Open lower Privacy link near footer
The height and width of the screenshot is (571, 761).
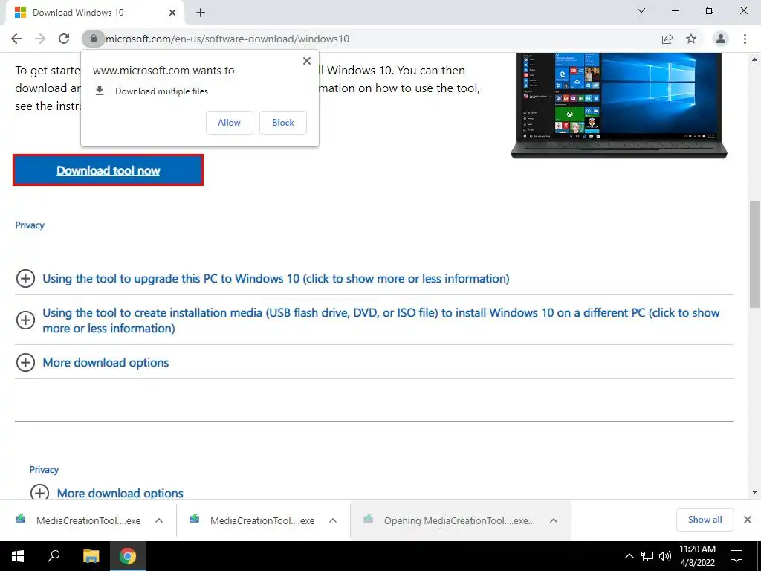44,470
